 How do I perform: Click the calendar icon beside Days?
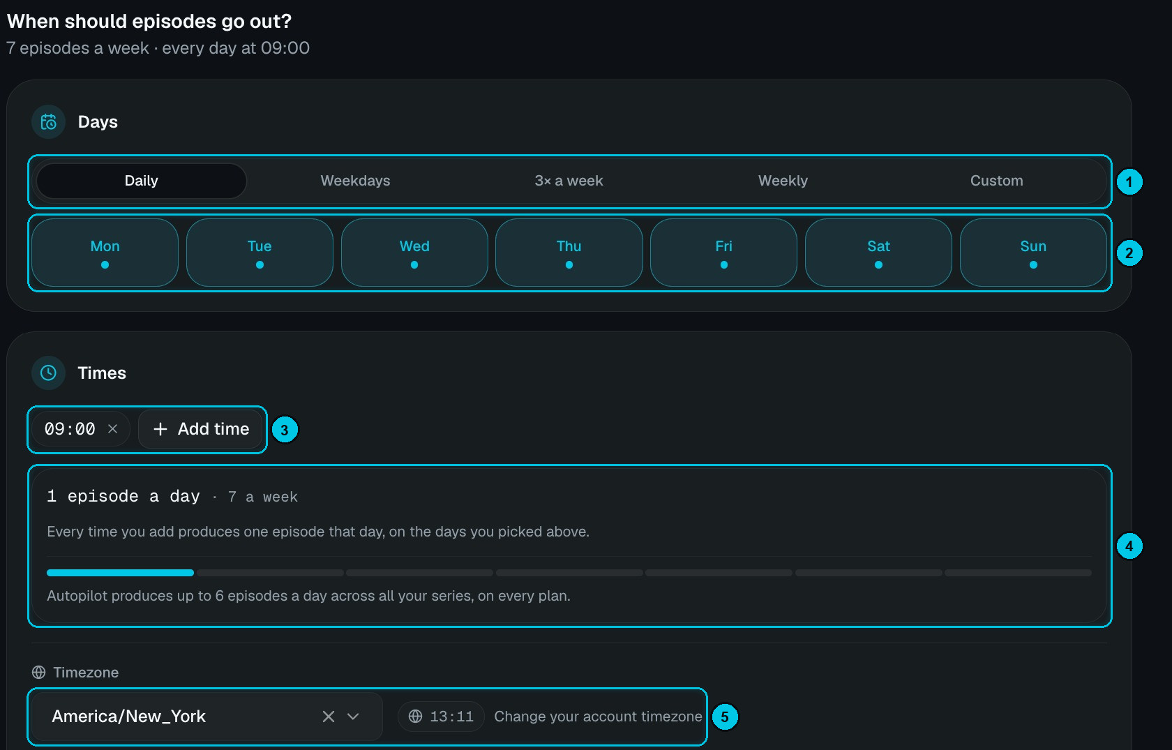click(48, 122)
